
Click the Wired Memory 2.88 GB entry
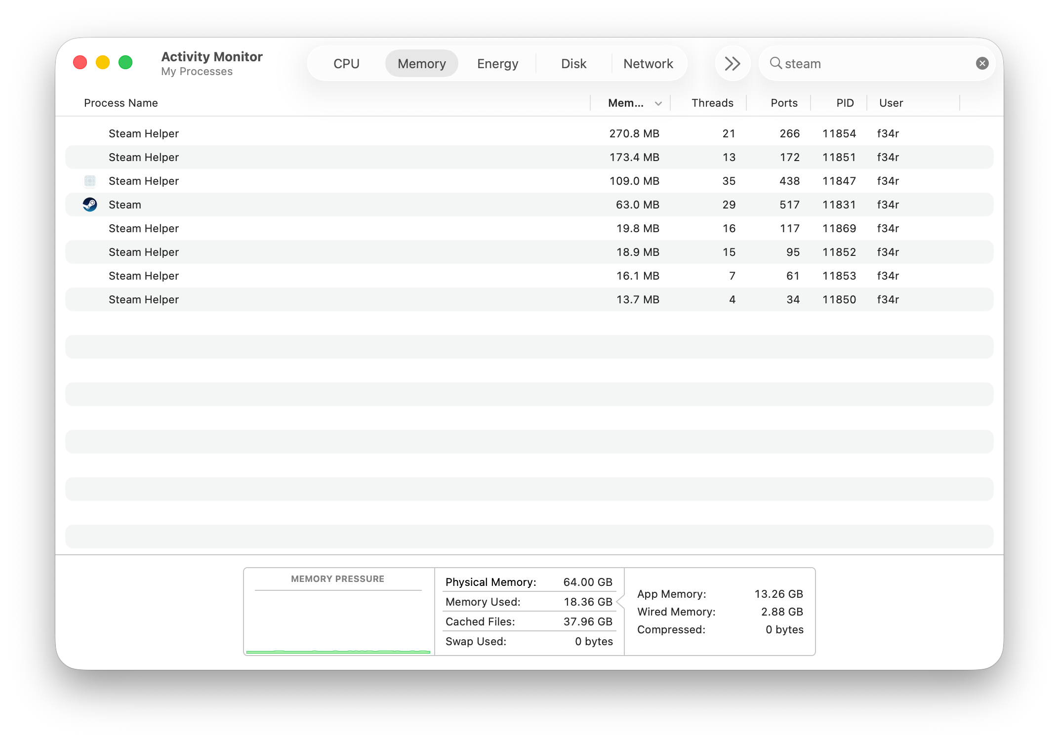pos(720,612)
